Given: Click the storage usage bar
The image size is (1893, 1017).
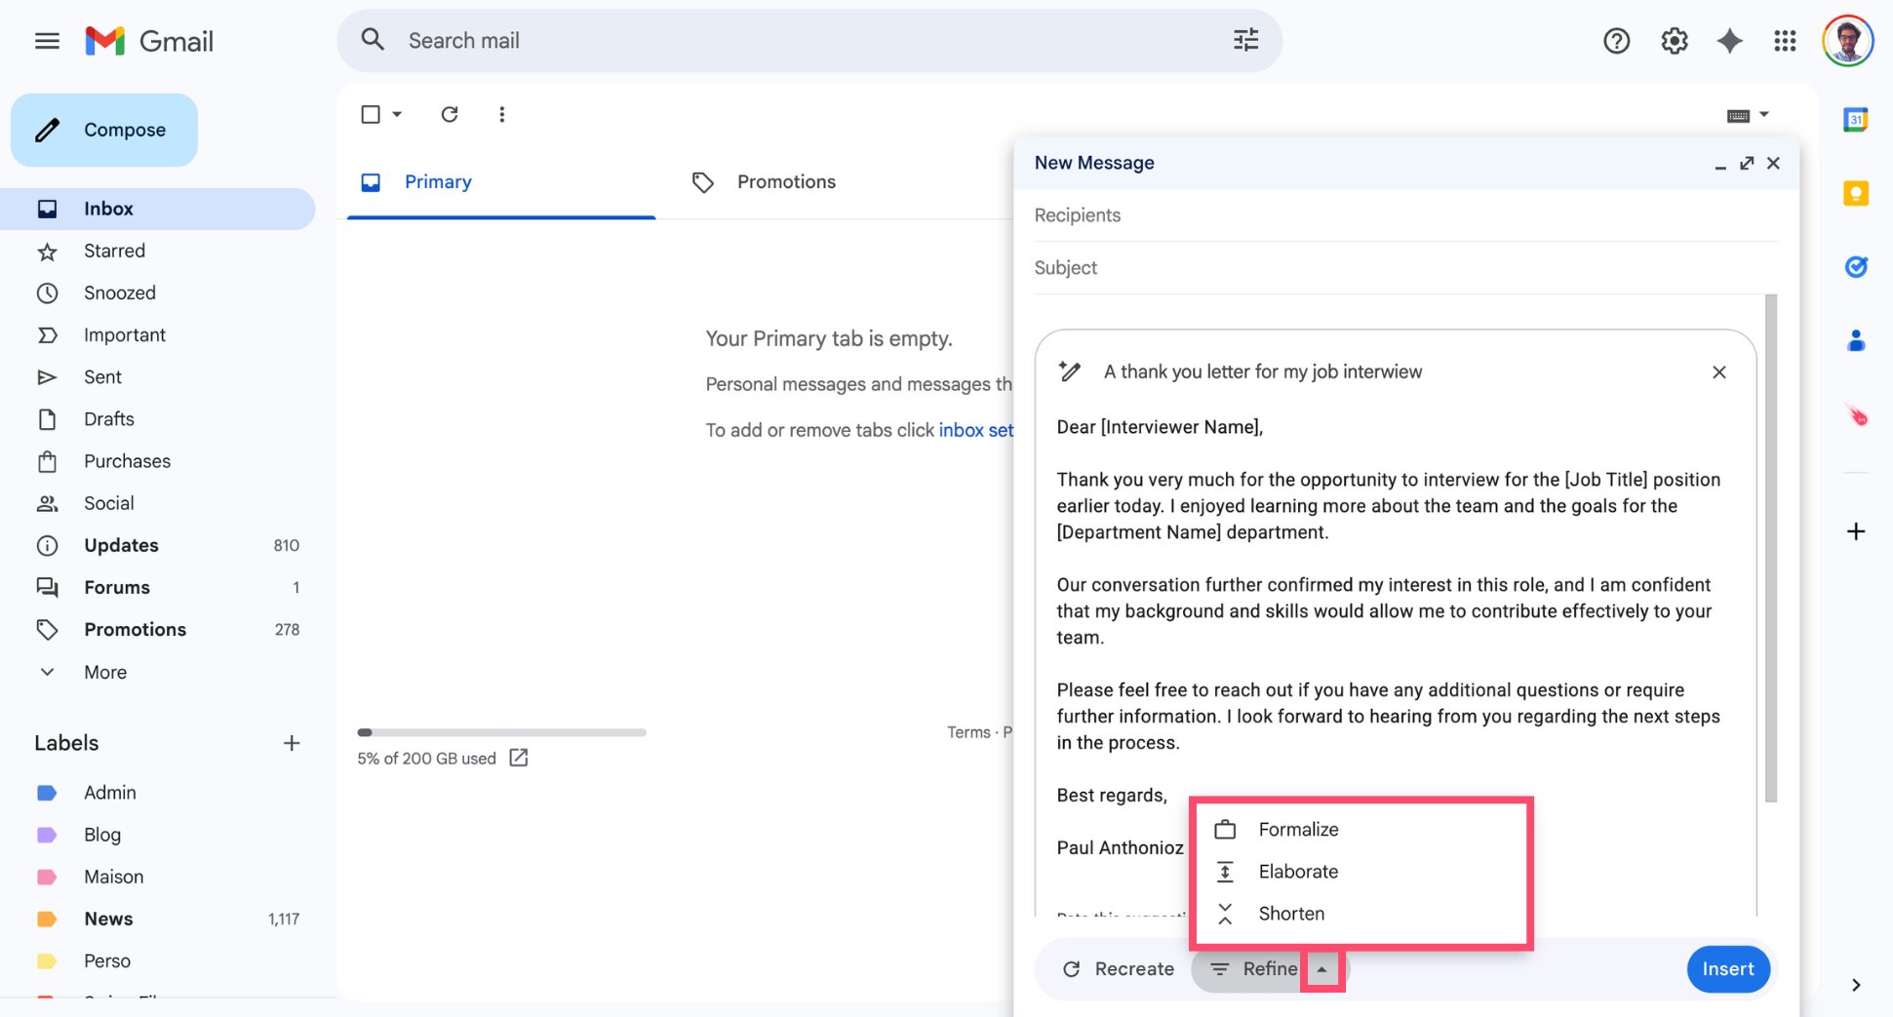Looking at the screenshot, I should pyautogui.click(x=501, y=732).
